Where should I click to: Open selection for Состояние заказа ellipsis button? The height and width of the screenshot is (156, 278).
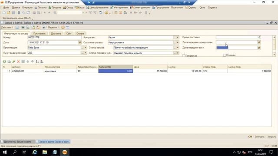coord(175,42)
